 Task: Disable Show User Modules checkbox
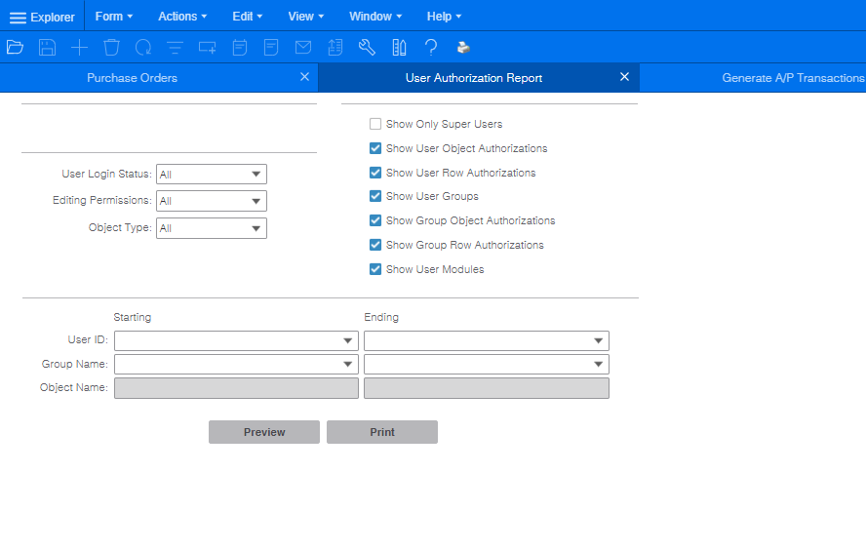pyautogui.click(x=375, y=269)
